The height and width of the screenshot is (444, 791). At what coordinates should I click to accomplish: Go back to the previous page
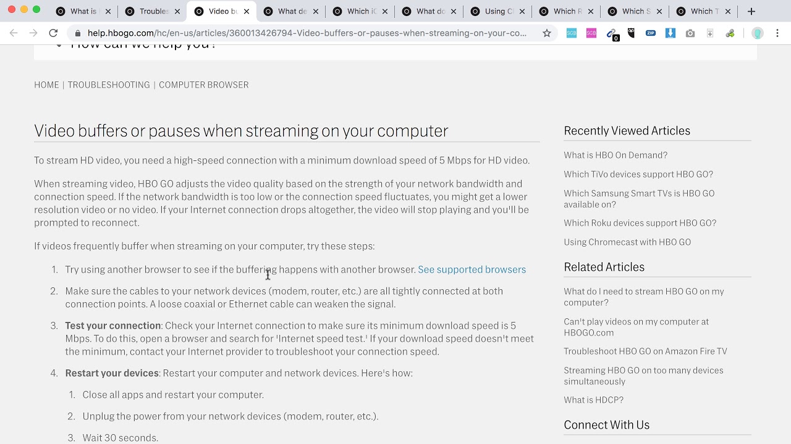click(14, 33)
